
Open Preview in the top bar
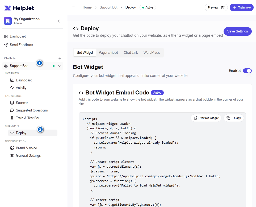click(x=216, y=7)
